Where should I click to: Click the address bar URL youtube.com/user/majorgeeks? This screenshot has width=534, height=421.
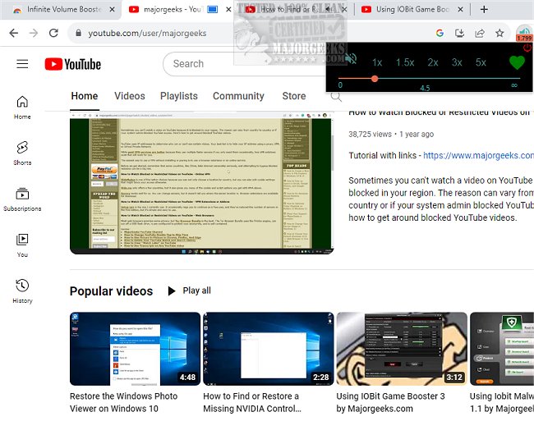click(147, 34)
